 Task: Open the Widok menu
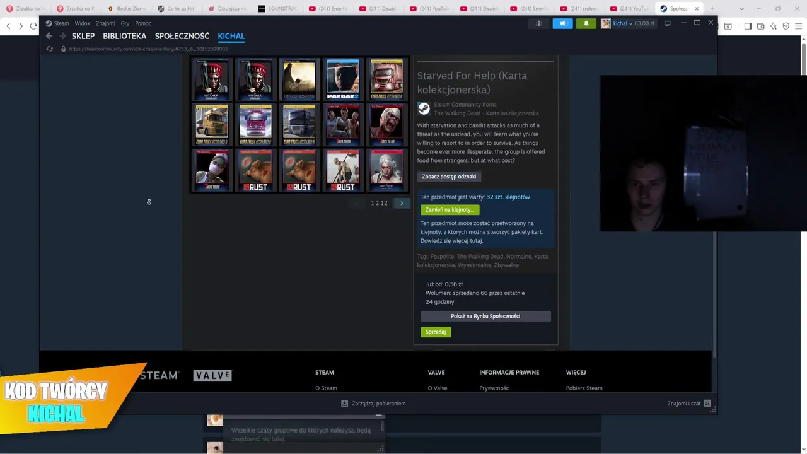[83, 23]
